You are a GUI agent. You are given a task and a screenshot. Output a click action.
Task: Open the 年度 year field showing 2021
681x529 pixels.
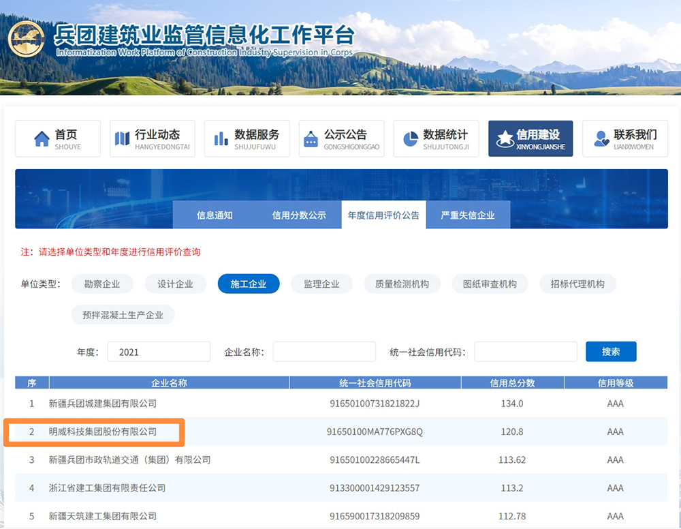click(159, 352)
